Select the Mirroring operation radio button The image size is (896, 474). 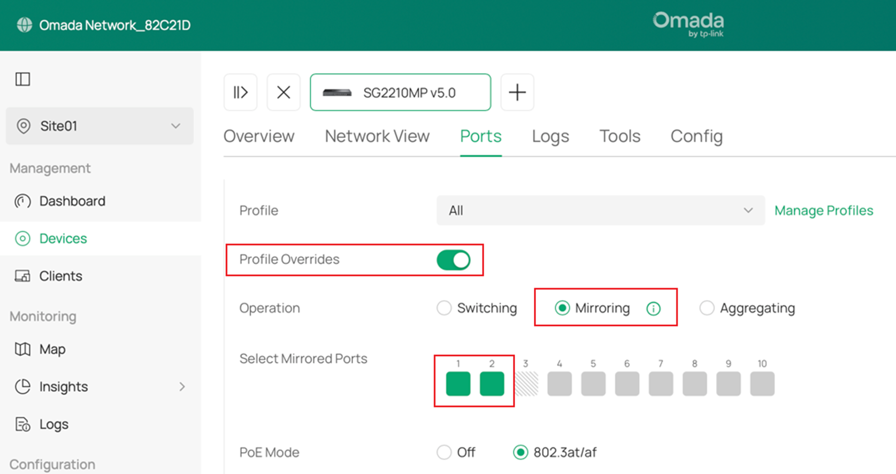tap(562, 308)
